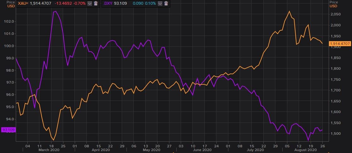Click the .DXY change value 0.090
352x153 pixels.
pos(138,3)
